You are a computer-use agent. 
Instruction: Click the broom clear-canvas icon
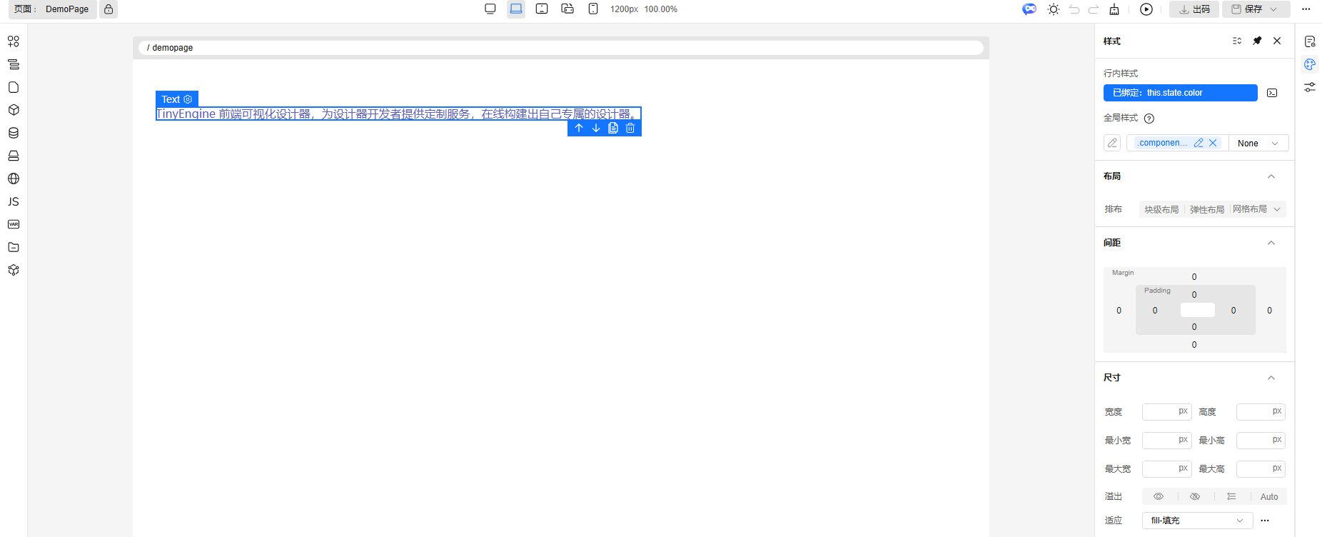(1114, 9)
